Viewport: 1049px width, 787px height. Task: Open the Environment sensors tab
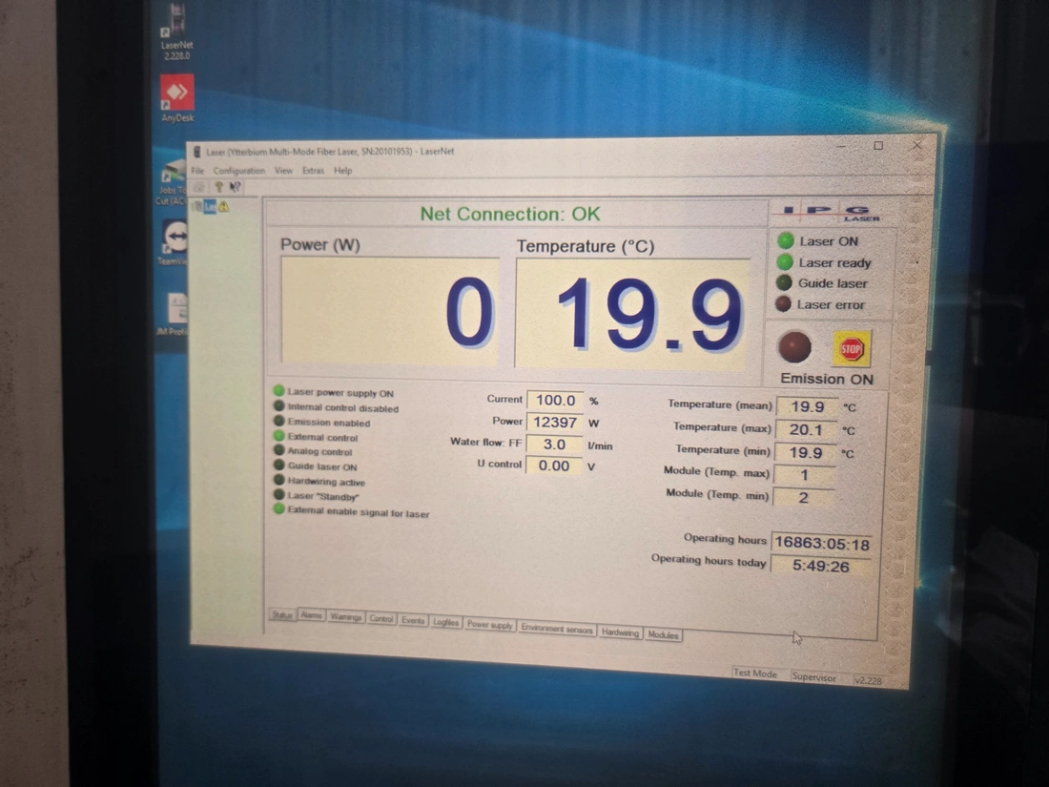557,630
